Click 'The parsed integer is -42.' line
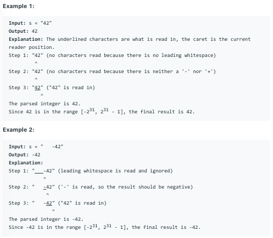Image resolution: width=273 pixels, height=238 pixels. tap(46, 219)
